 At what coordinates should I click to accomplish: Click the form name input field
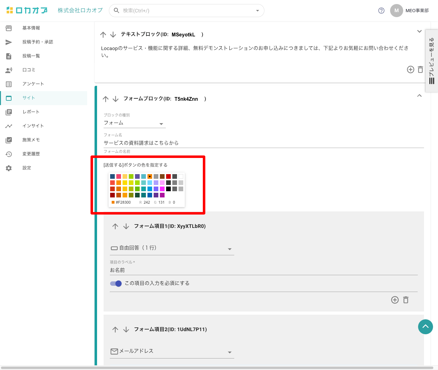coord(263,143)
